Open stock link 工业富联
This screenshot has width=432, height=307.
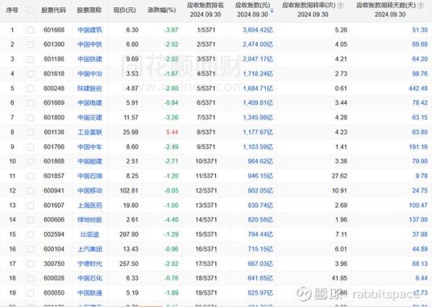(x=90, y=132)
